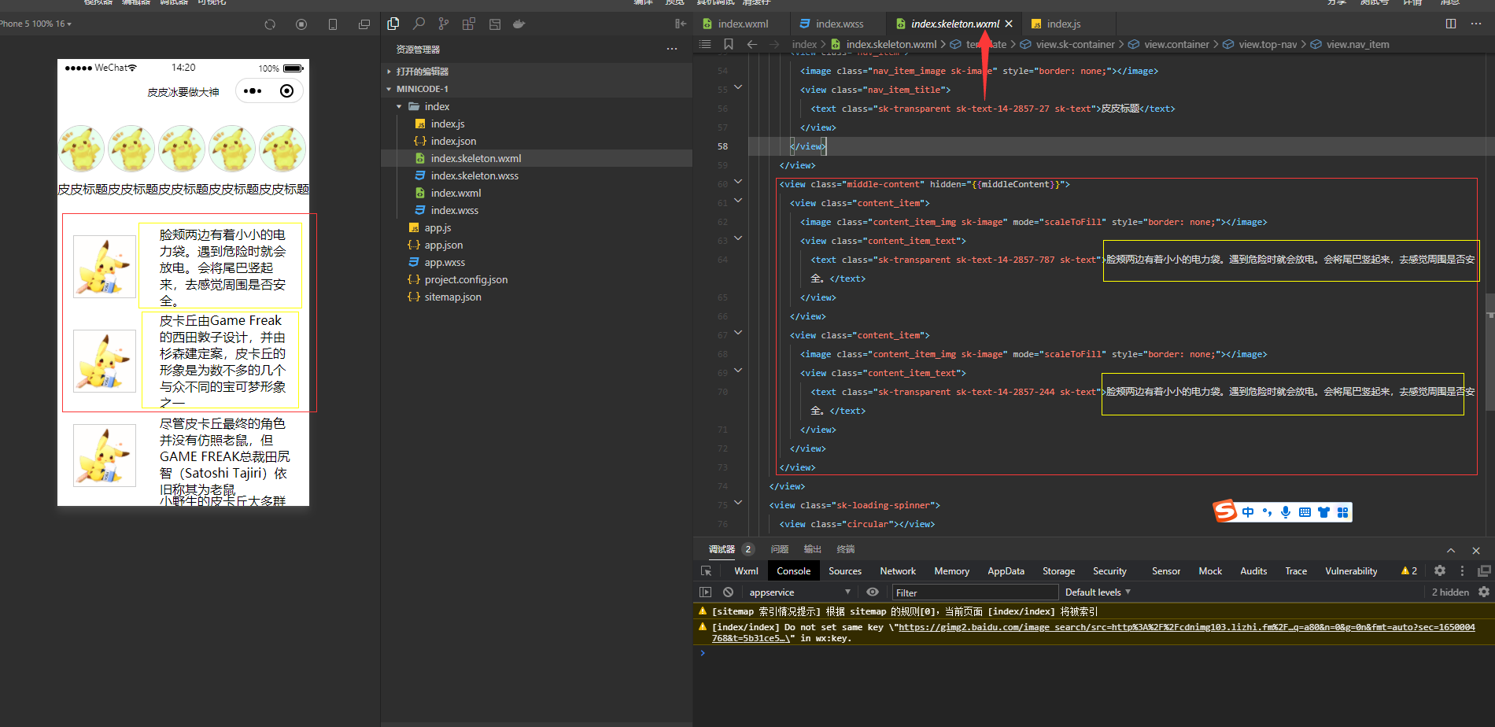Split the editor to the right
The image size is (1495, 727).
click(1451, 24)
